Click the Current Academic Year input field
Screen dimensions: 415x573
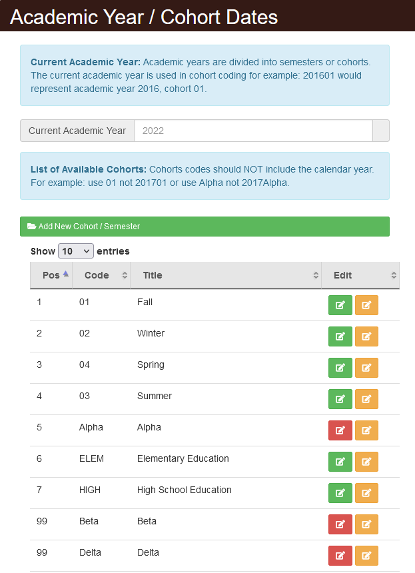coord(253,131)
